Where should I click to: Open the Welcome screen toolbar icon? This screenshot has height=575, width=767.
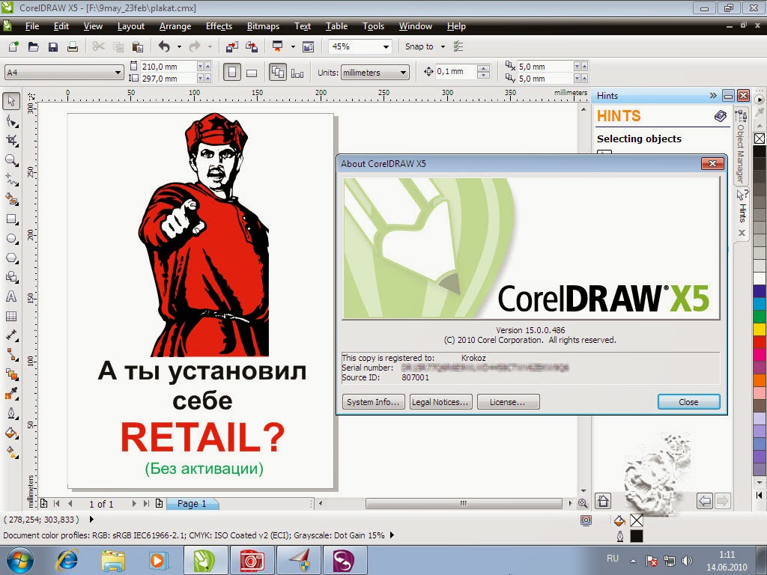[308, 47]
